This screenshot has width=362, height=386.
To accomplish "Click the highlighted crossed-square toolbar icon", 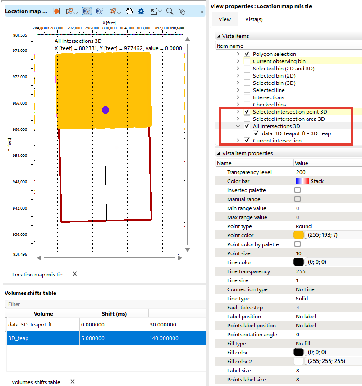I will click(87, 11).
